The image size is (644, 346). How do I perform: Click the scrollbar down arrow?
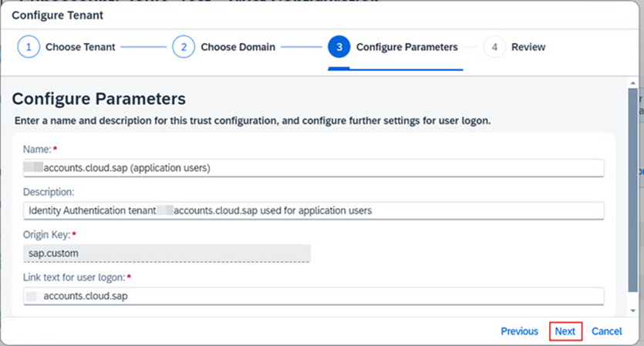click(x=633, y=311)
